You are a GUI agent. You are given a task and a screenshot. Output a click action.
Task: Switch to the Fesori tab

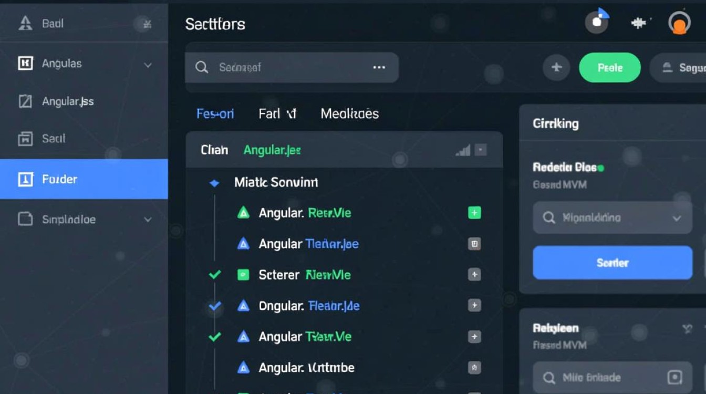(x=215, y=113)
